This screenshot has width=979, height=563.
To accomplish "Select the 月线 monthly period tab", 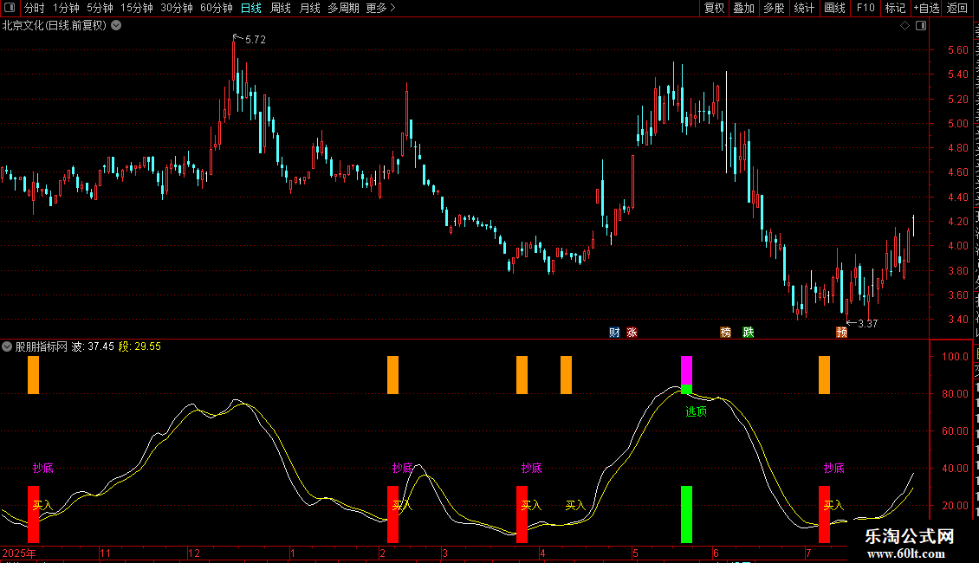I will pyautogui.click(x=309, y=8).
